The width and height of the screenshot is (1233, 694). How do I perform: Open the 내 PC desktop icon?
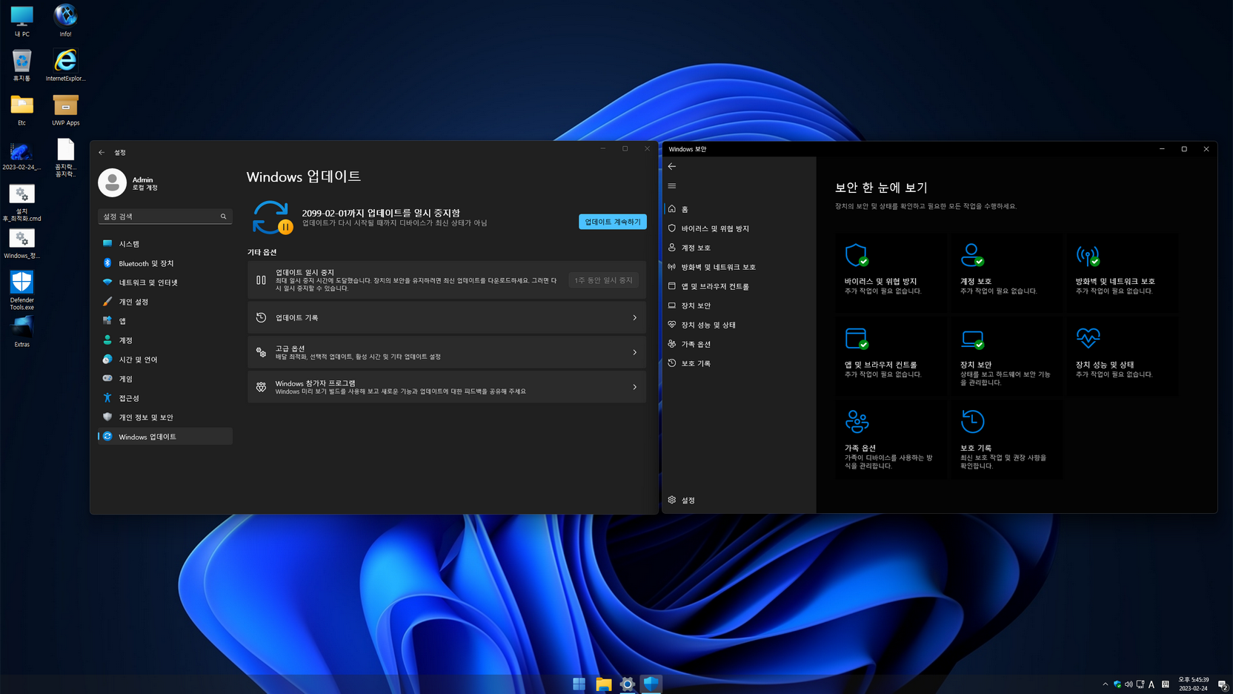click(x=21, y=22)
